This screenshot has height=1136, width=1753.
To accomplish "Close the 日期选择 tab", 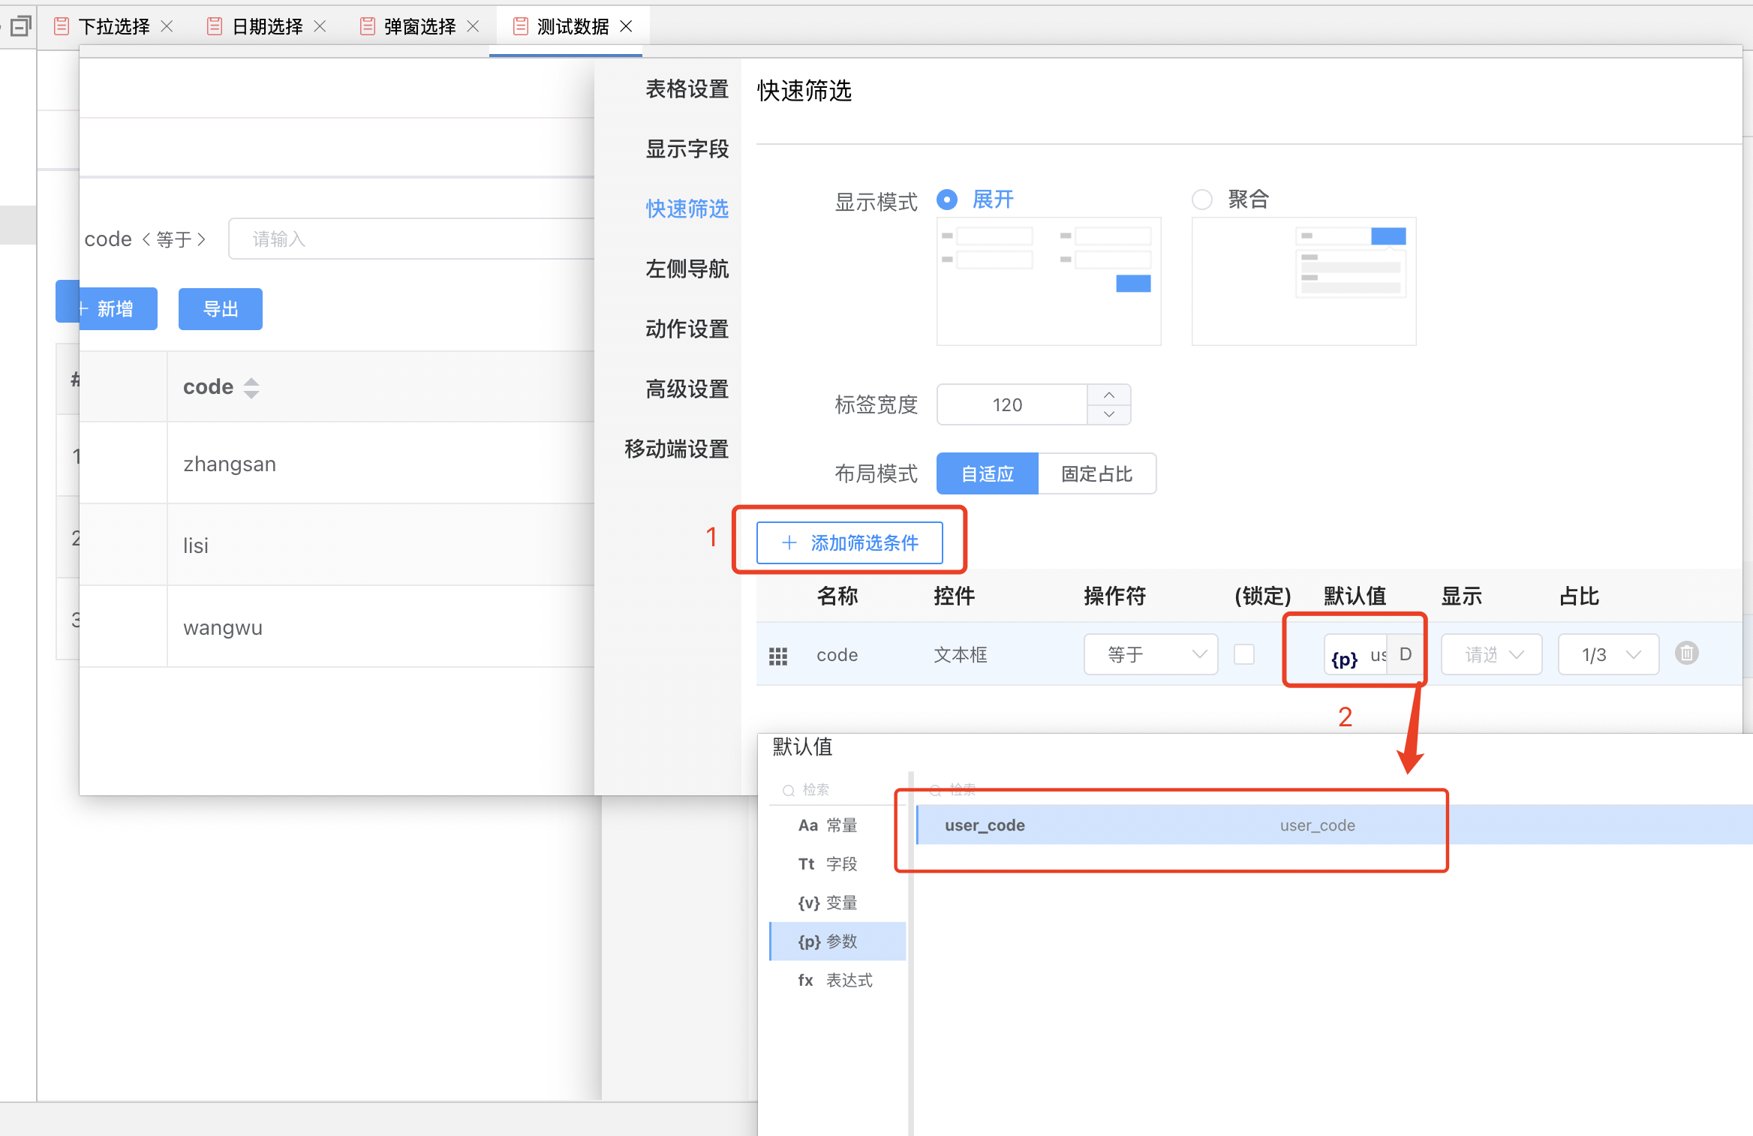I will click(320, 26).
